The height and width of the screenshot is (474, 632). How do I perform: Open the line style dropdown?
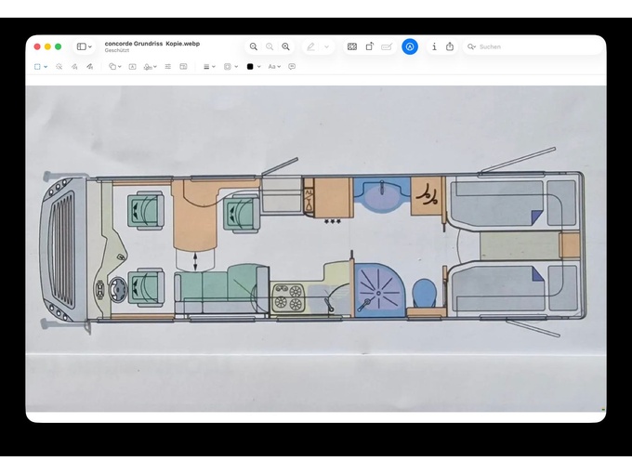pyautogui.click(x=209, y=67)
